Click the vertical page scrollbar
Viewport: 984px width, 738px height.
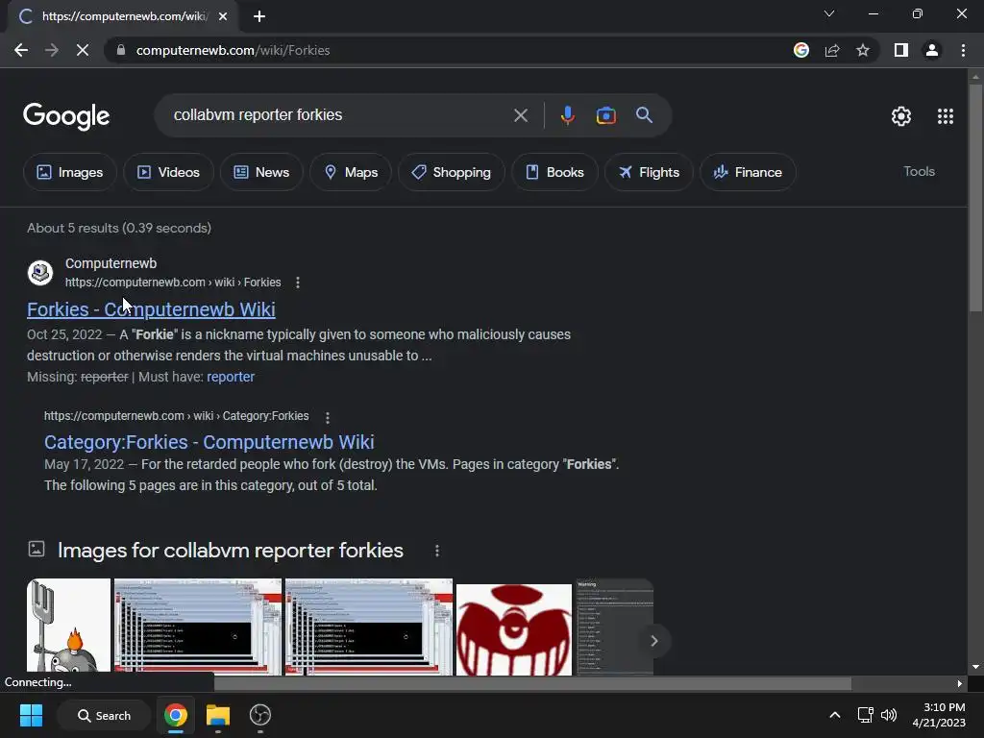[x=975, y=198]
